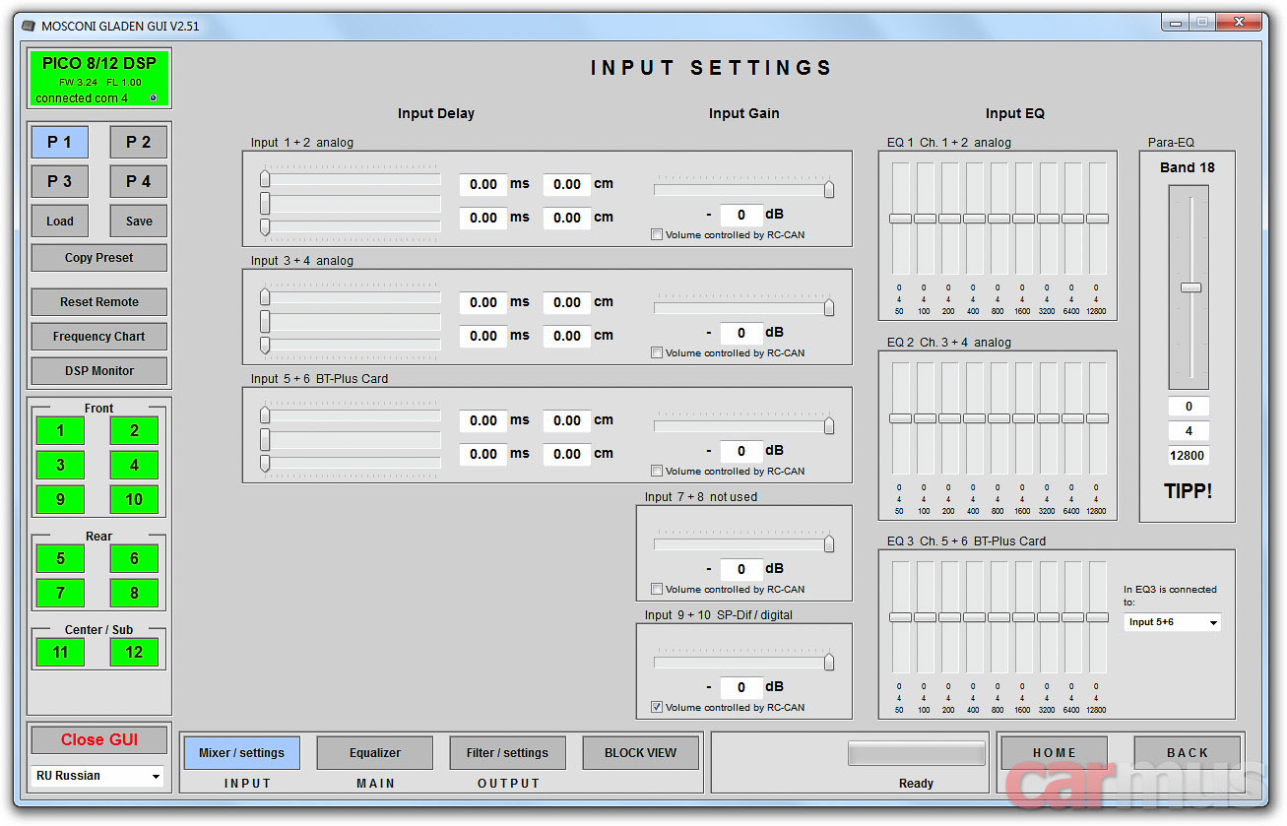1287x826 pixels.
Task: Toggle RC-CAN volume for Input 1+2
Action: (657, 235)
